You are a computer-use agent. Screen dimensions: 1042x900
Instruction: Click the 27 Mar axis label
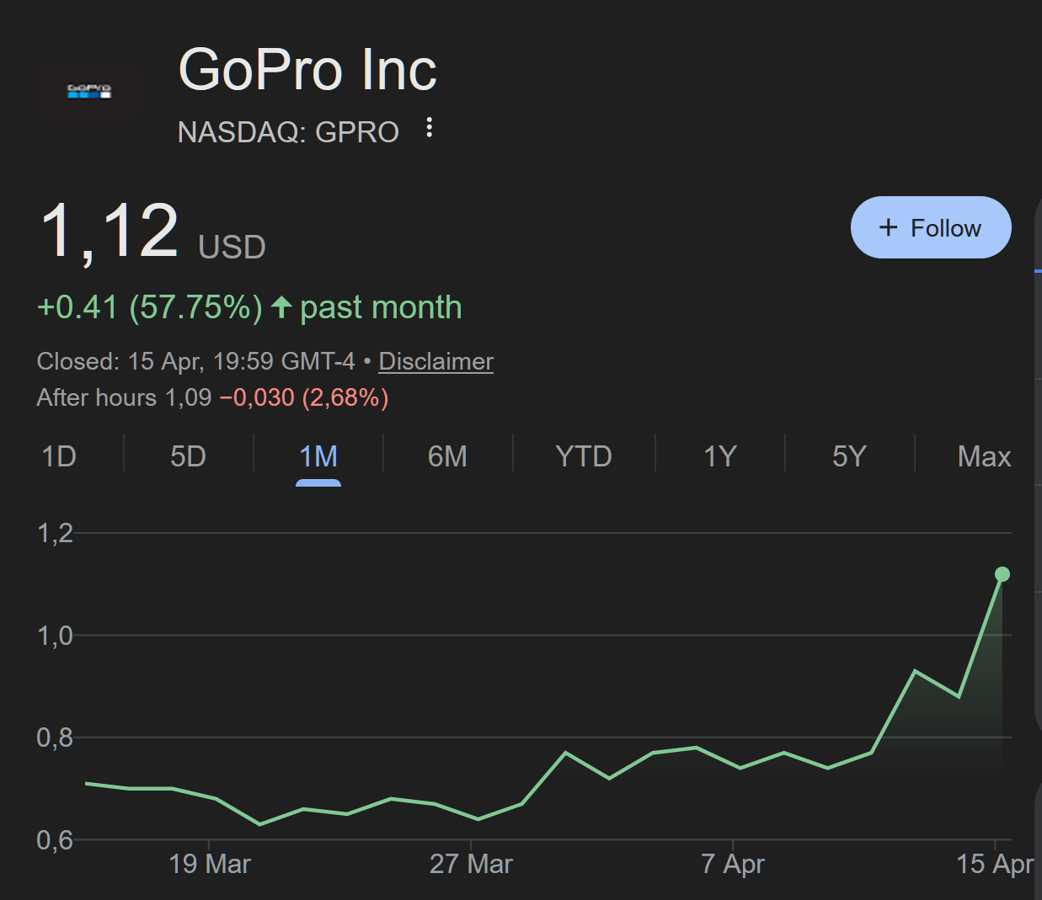(x=471, y=864)
